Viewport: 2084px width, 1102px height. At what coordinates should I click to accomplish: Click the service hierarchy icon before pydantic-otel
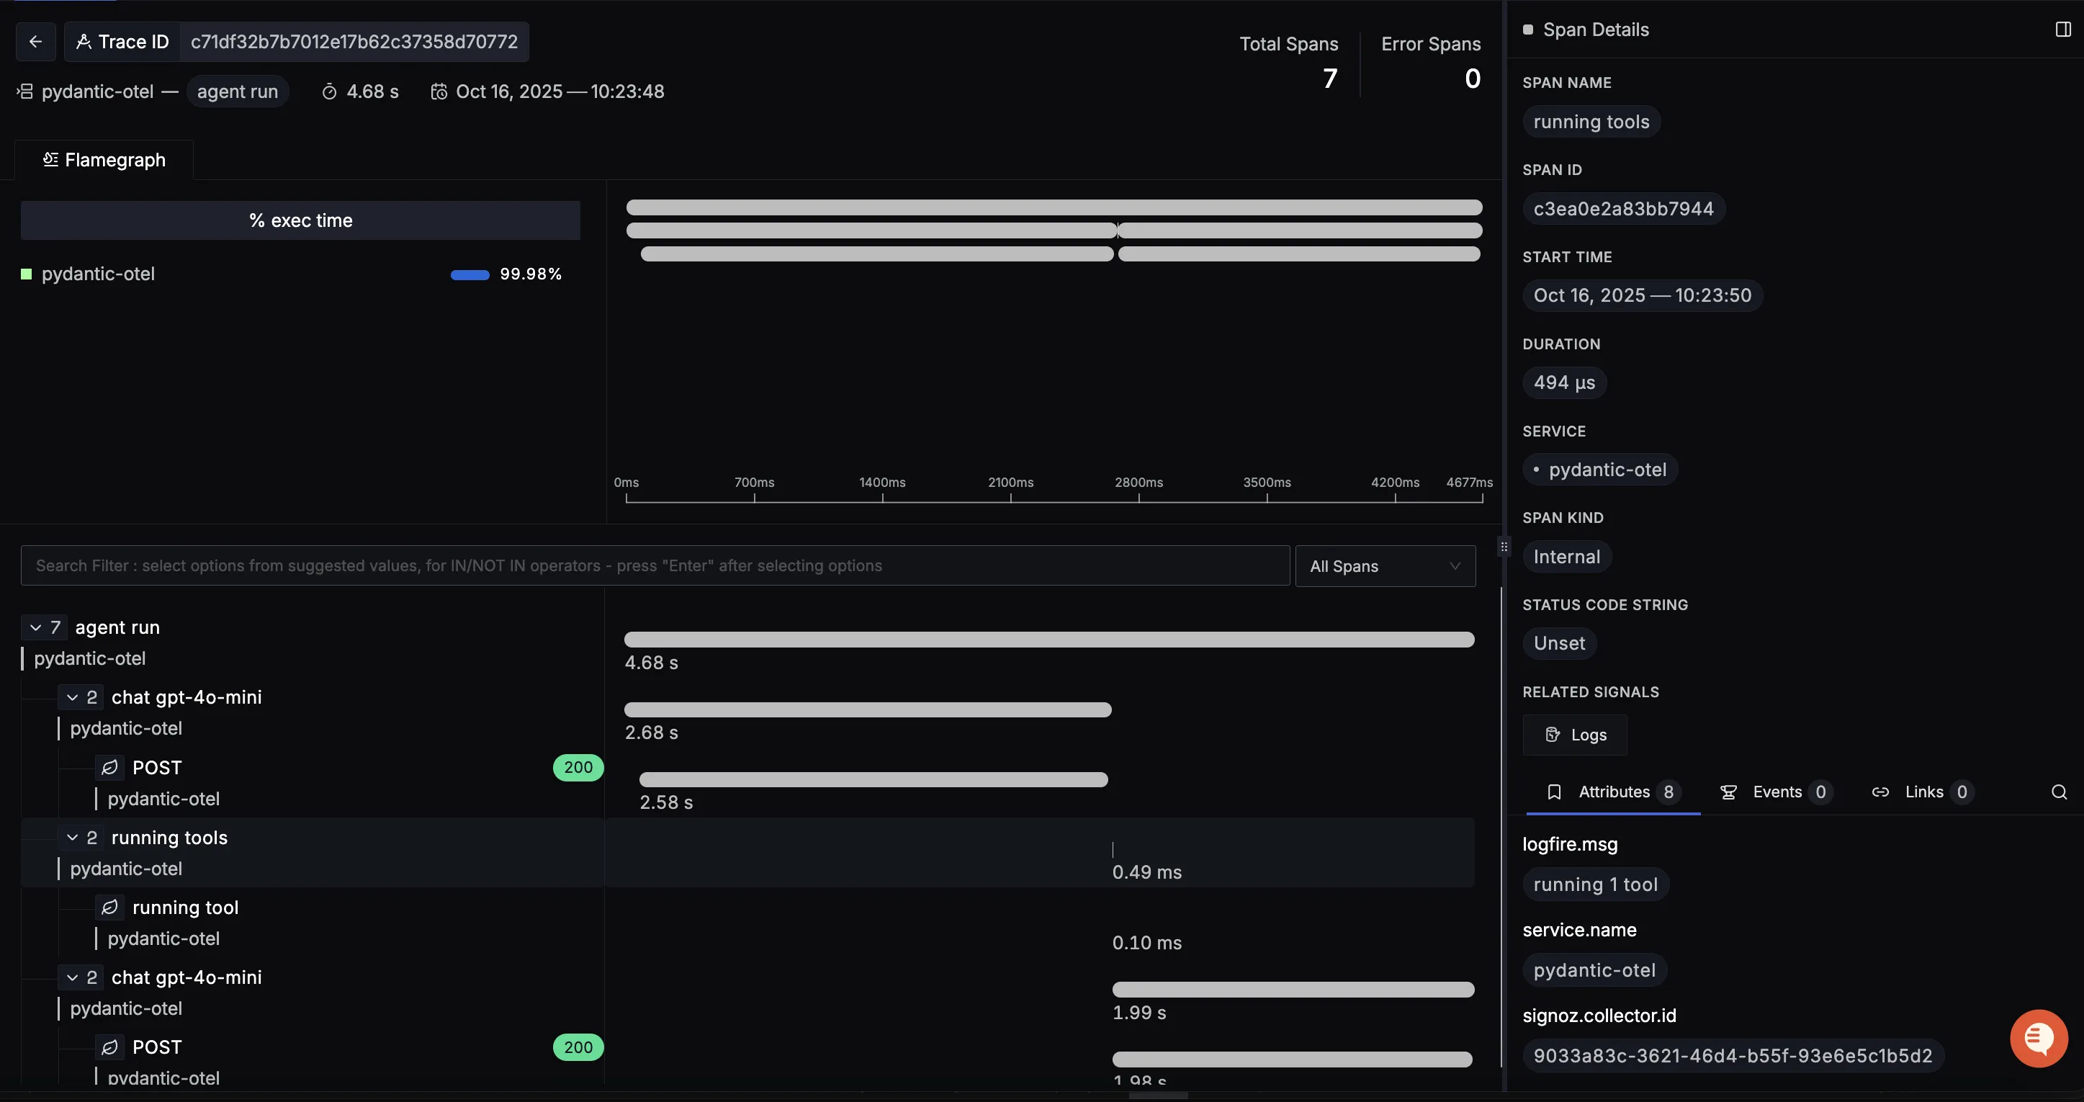24,91
